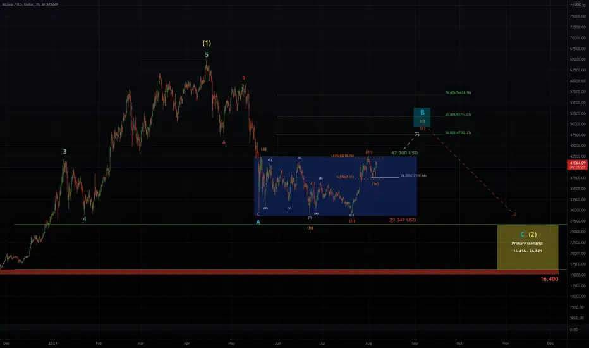Screen dimensions: 589x348
Task: Select the red support band drawing
Action: [279, 271]
